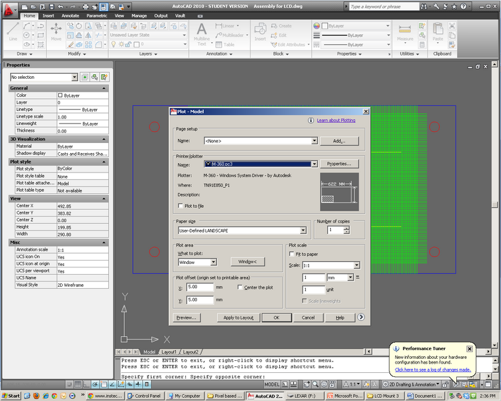This screenshot has height=401, width=501.
Task: Click the Preview... button in Plot dialog
Action: [186, 317]
